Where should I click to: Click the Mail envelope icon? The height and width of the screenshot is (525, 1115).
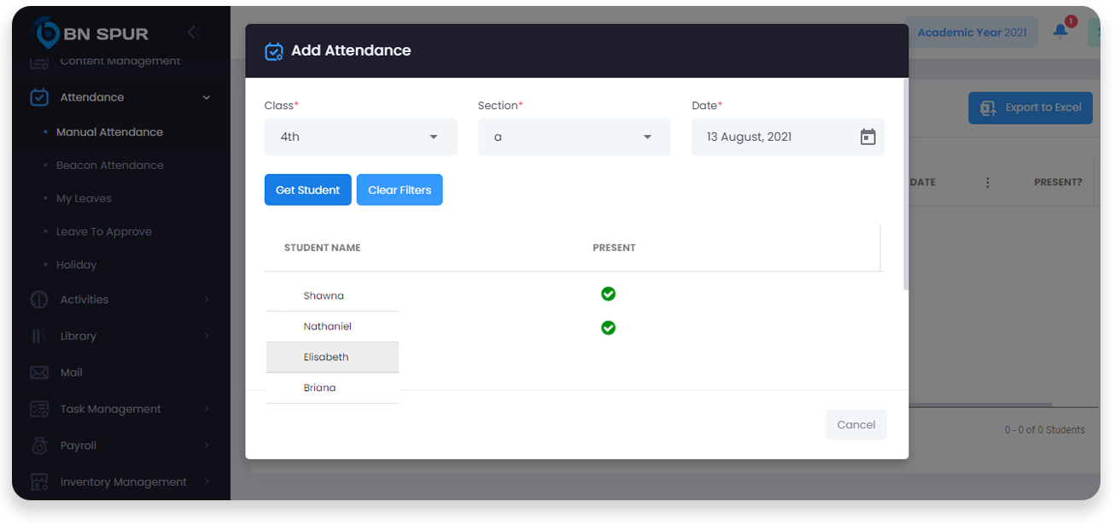pyautogui.click(x=39, y=372)
